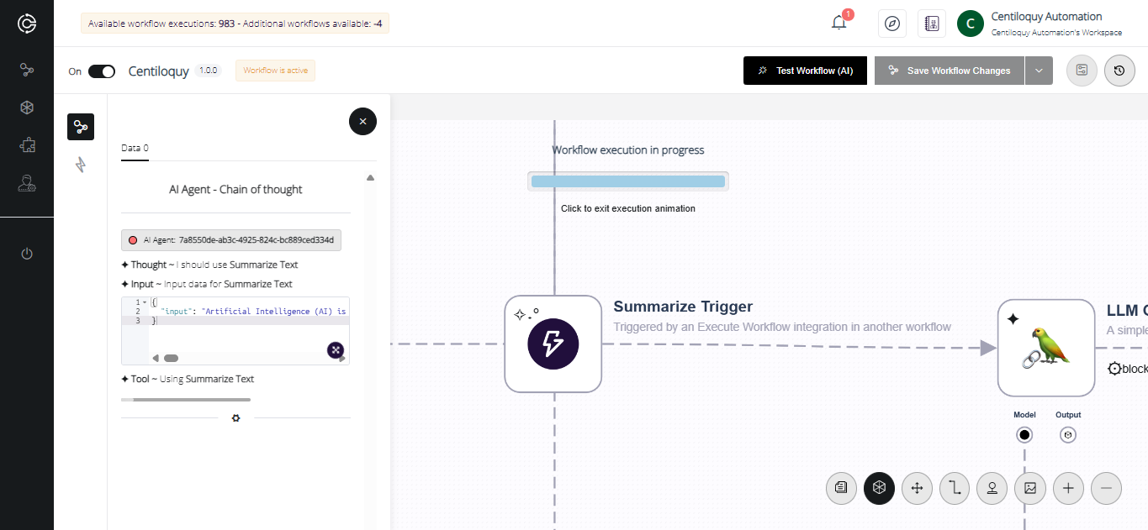Zoom out with the minus button
The height and width of the screenshot is (530, 1148).
pos(1106,488)
